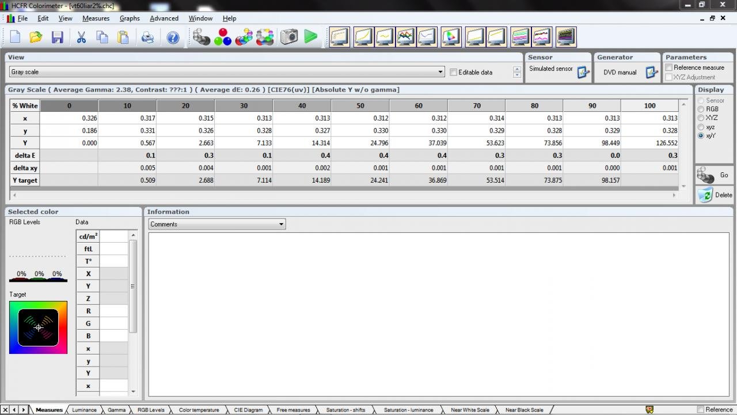Click the tab bar next arrow button

pyautogui.click(x=24, y=410)
